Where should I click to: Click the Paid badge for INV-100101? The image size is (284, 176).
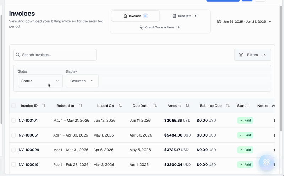[245, 121]
